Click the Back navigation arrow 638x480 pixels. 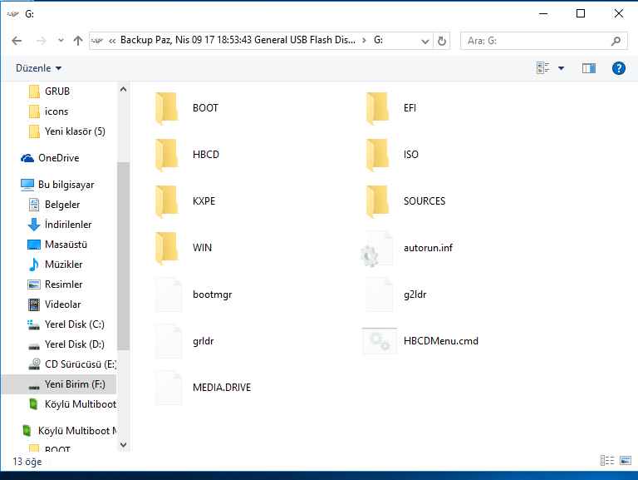[17, 40]
